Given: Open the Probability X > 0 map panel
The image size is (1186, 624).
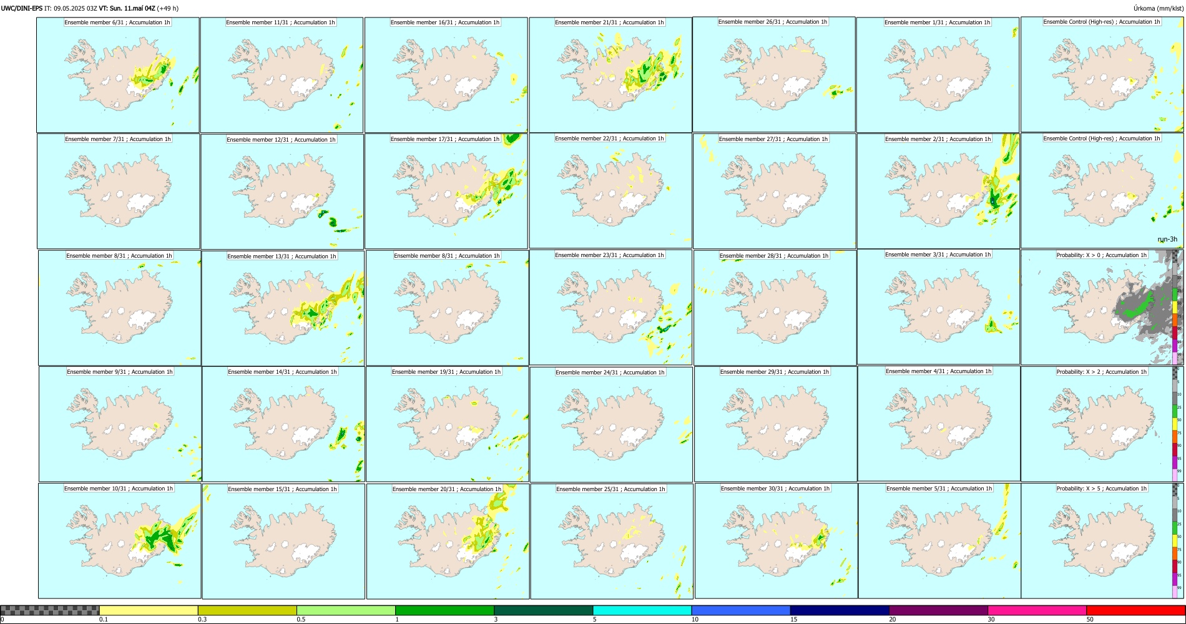Looking at the screenshot, I should pos(1102,308).
